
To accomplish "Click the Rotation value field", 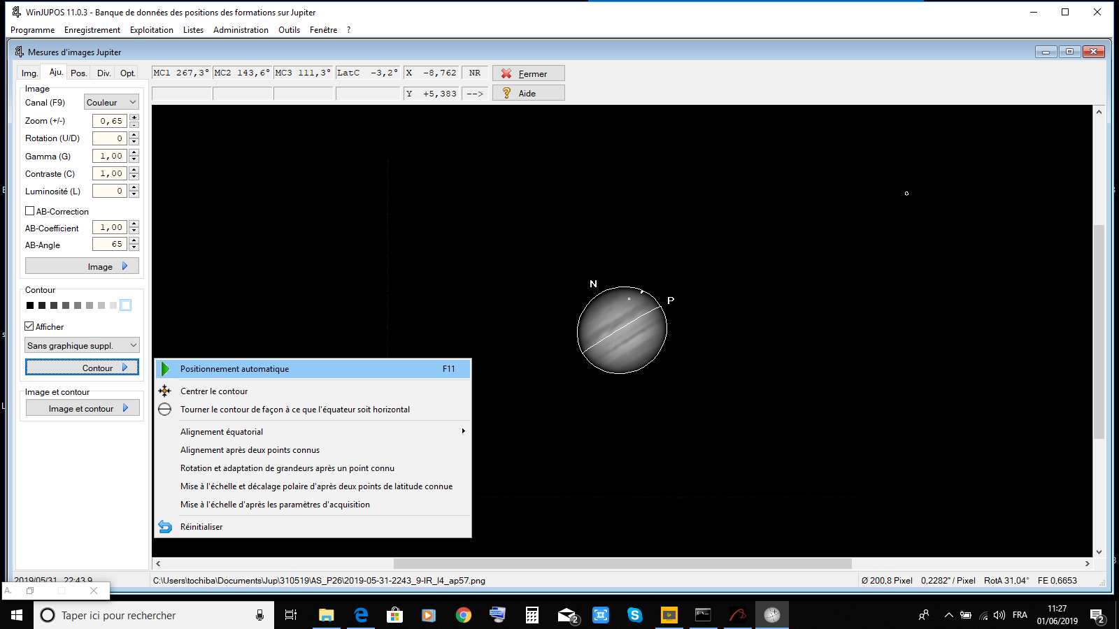I will pos(110,138).
